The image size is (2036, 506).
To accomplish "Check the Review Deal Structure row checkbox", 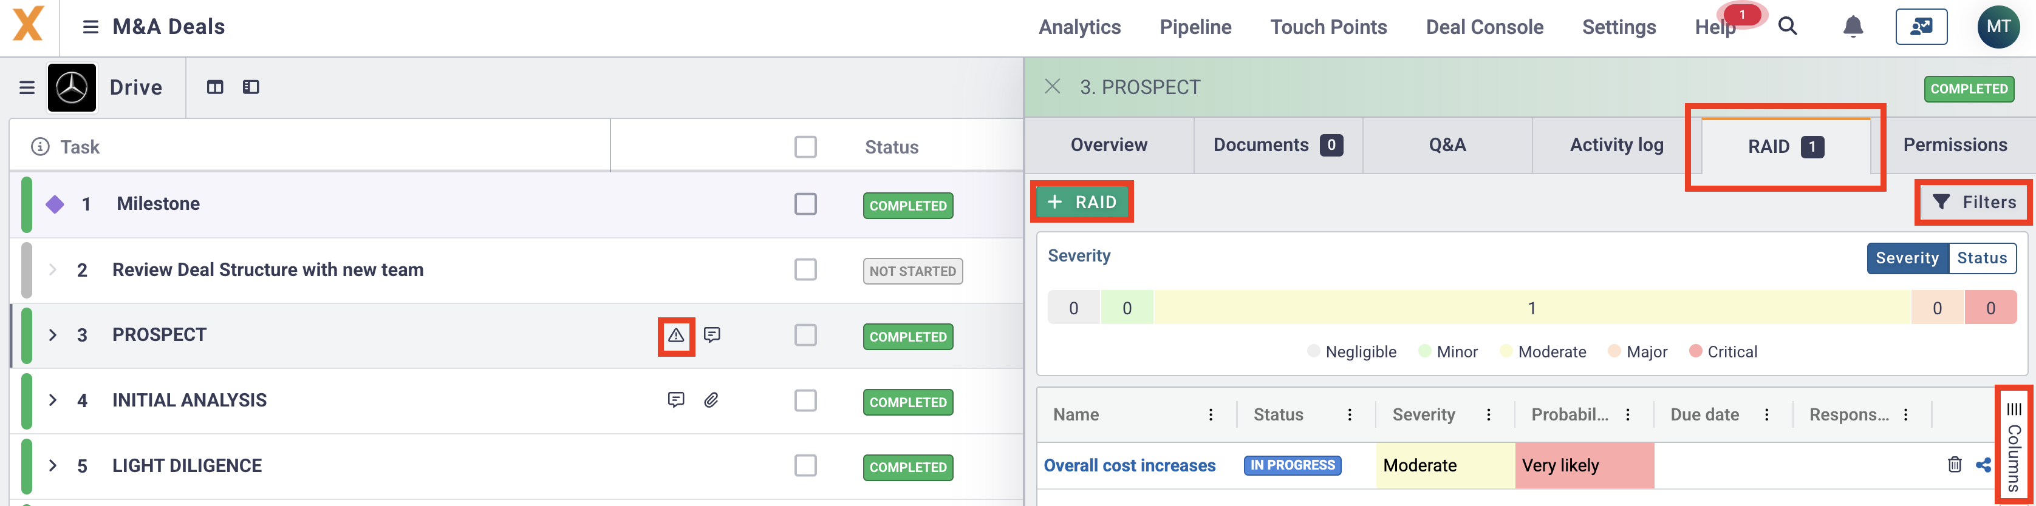I will (x=805, y=270).
